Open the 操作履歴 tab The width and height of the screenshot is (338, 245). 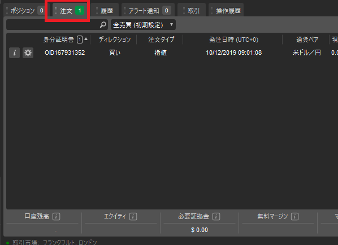coord(226,10)
